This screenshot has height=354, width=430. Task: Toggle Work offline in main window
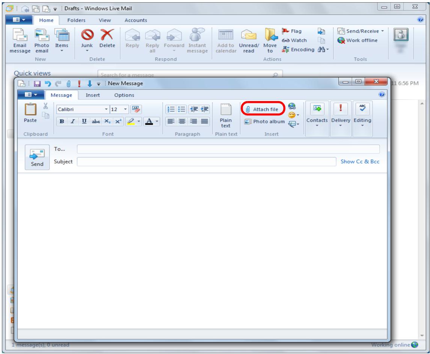click(357, 40)
